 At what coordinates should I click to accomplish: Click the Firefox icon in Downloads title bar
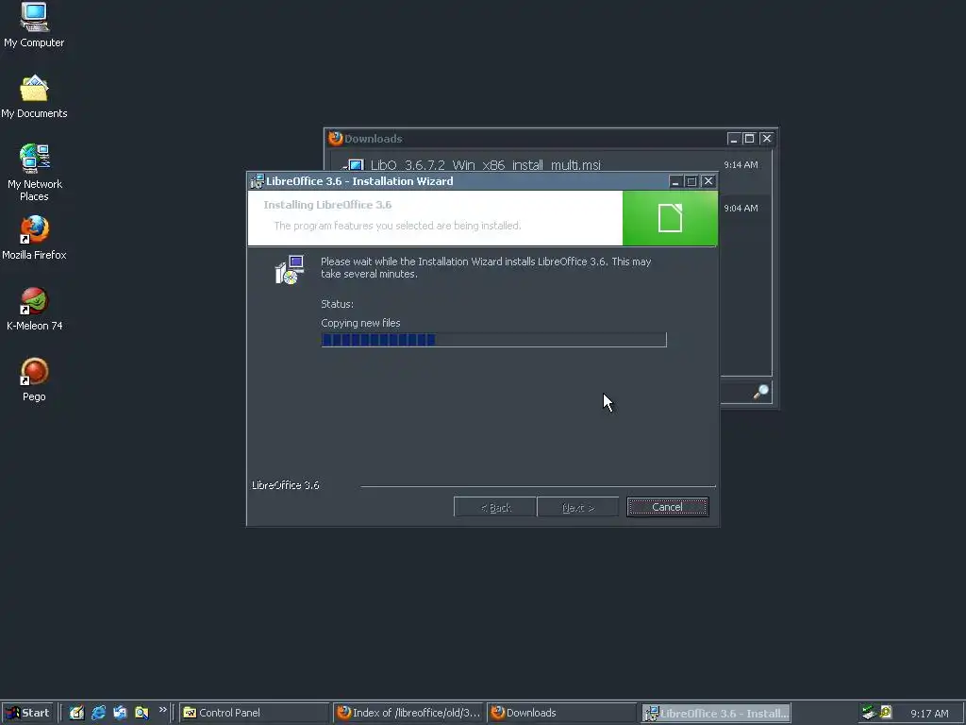[x=335, y=138]
